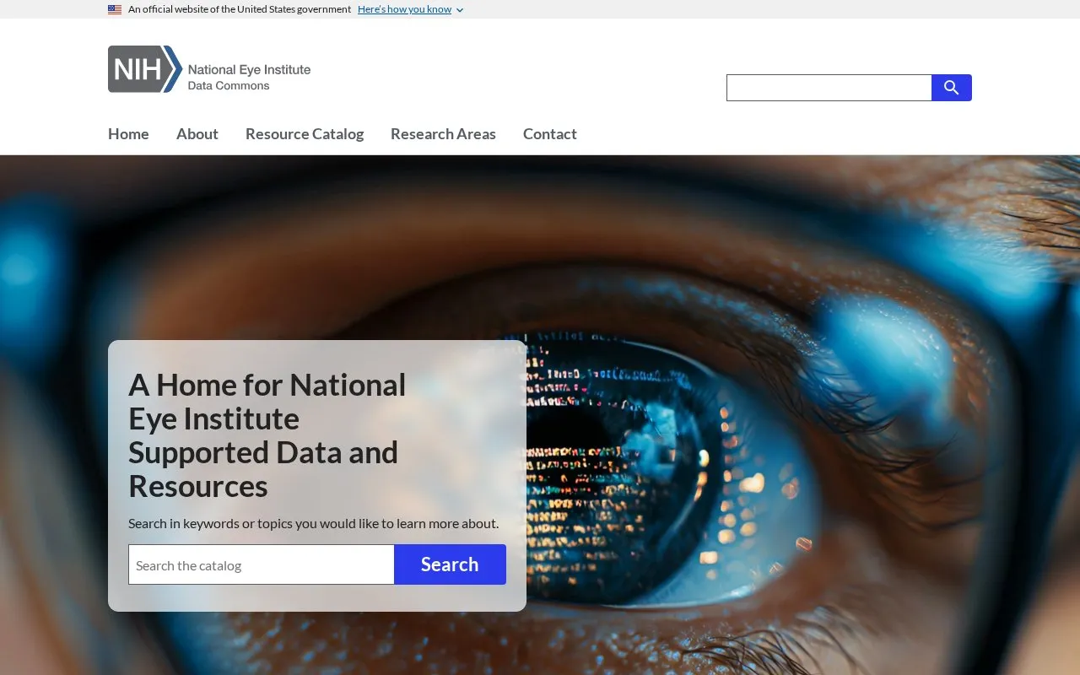The image size is (1080, 675).
Task: Click the blue Search button in hero
Action: coord(450,564)
